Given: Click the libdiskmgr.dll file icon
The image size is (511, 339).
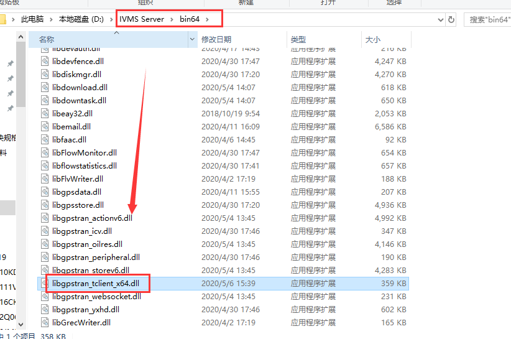Looking at the screenshot, I should click(45, 74).
